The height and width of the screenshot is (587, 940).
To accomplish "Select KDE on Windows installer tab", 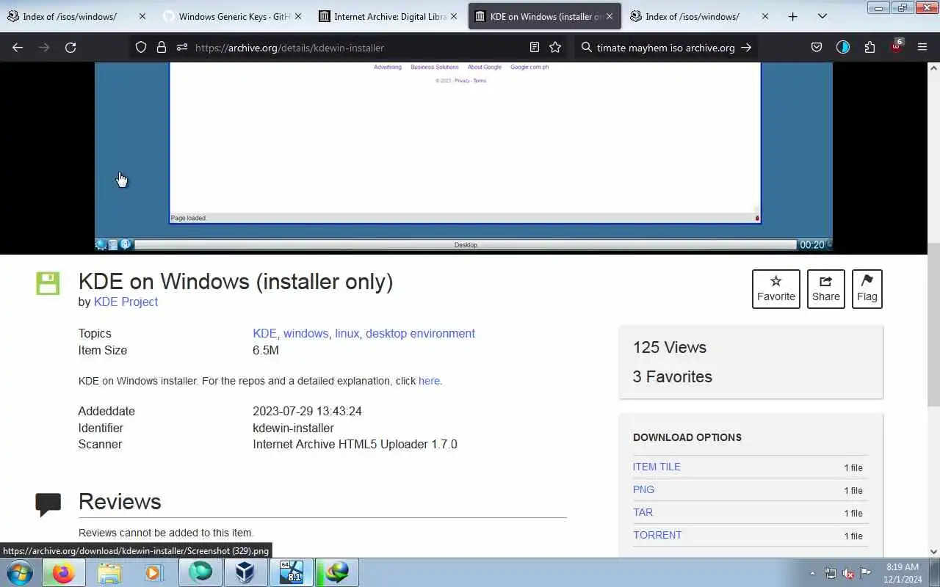I will [545, 16].
